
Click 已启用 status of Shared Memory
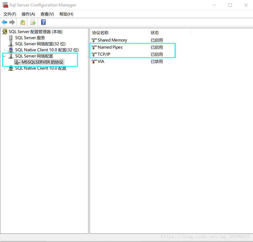click(157, 40)
